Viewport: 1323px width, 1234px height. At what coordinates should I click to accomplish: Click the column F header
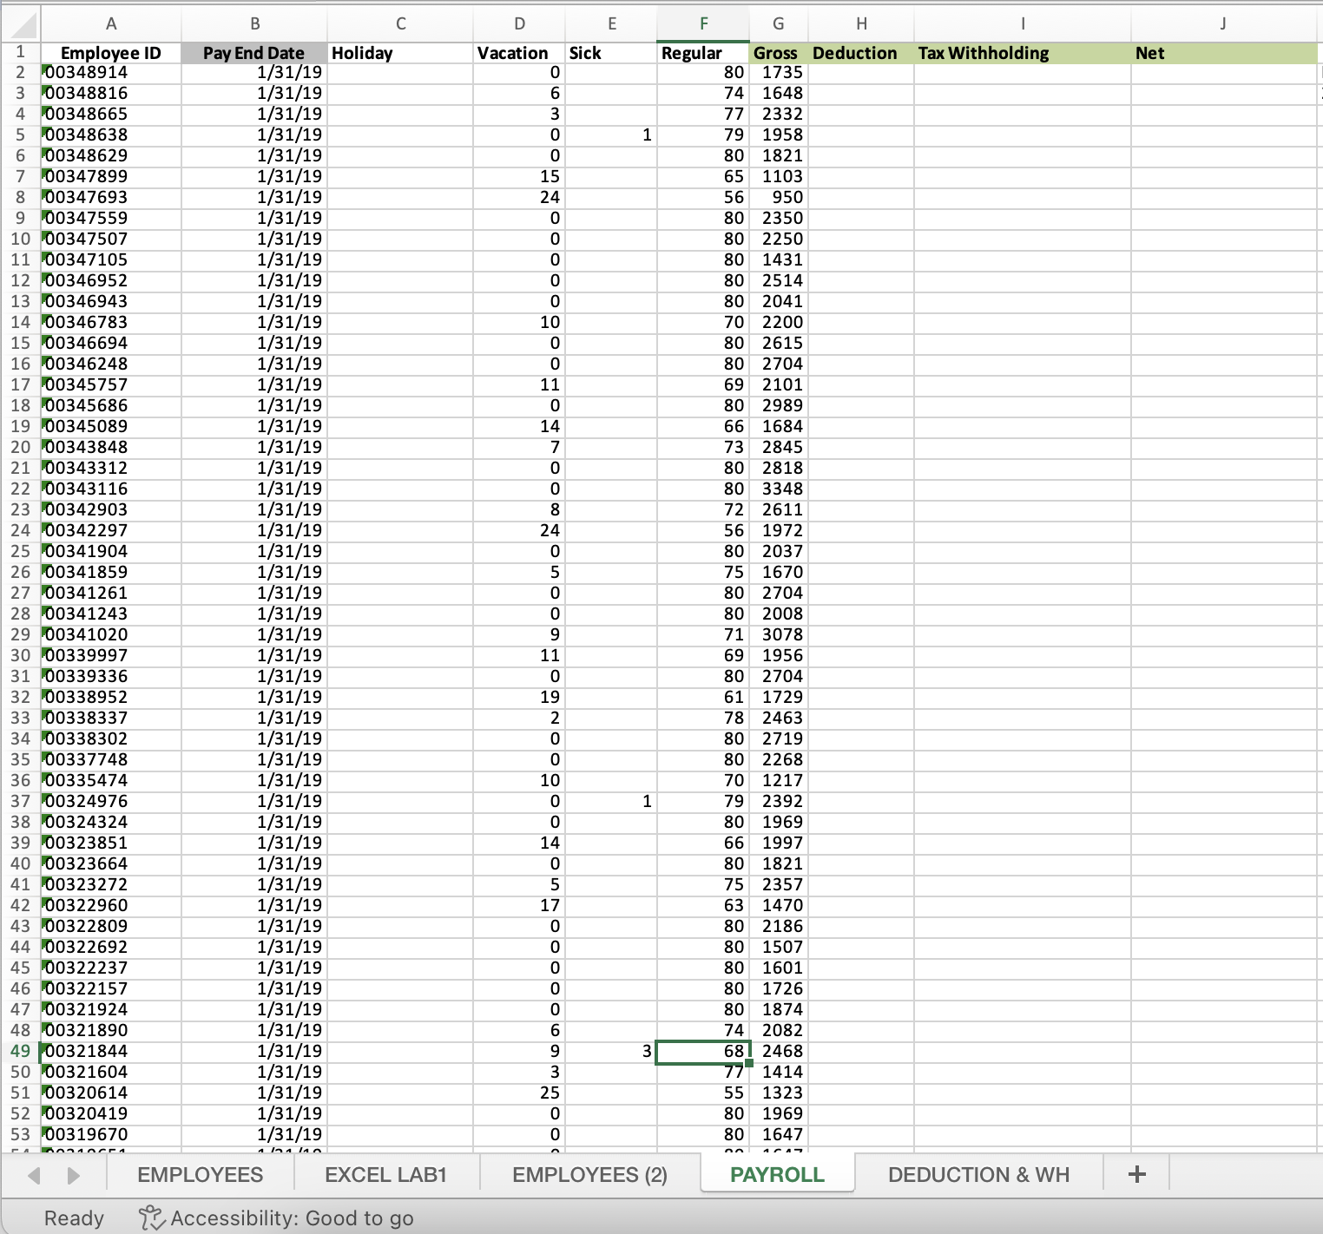tap(703, 23)
